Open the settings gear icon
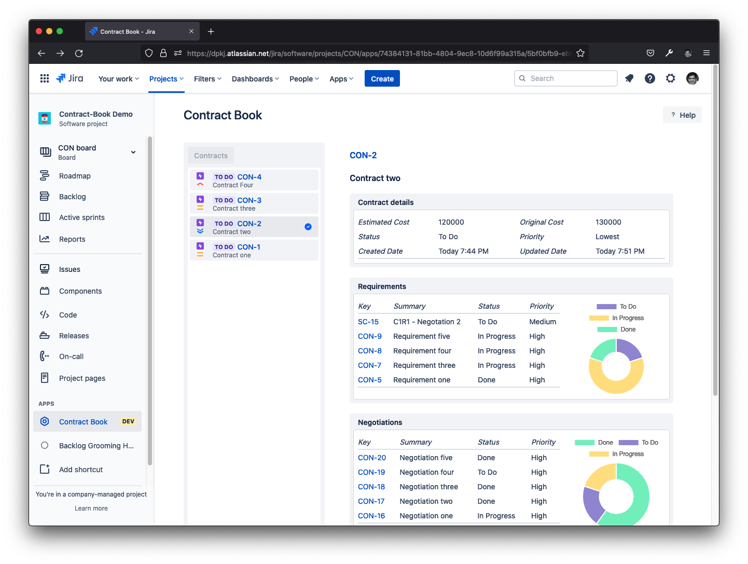 coord(671,78)
